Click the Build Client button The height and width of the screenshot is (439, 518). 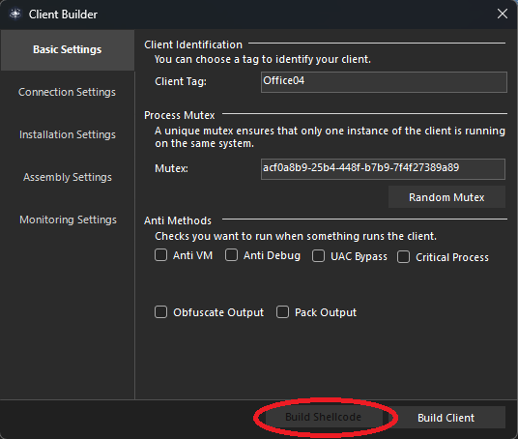click(x=446, y=418)
